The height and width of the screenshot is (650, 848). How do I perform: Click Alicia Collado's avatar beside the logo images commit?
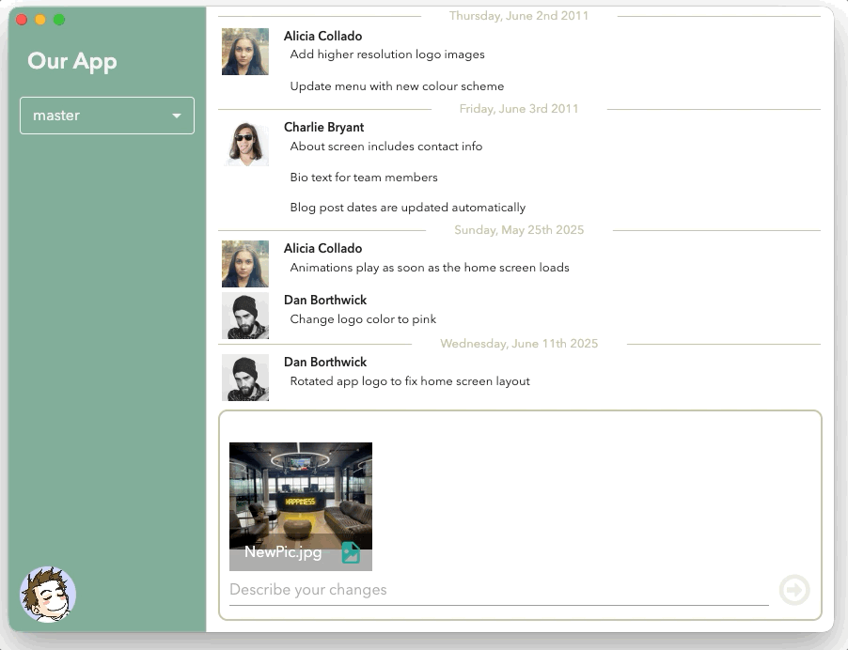[x=245, y=52]
